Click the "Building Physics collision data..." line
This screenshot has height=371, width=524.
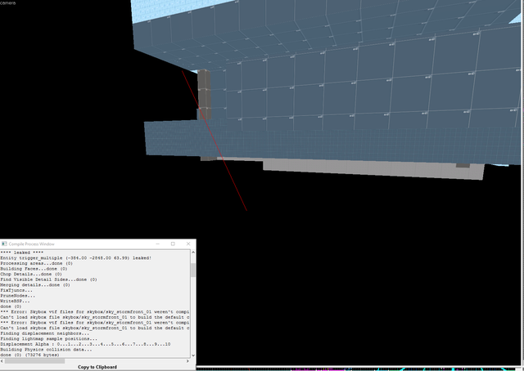point(46,349)
